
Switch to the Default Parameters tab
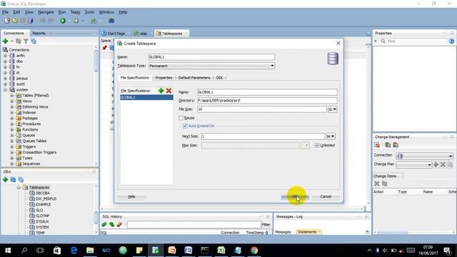point(194,78)
